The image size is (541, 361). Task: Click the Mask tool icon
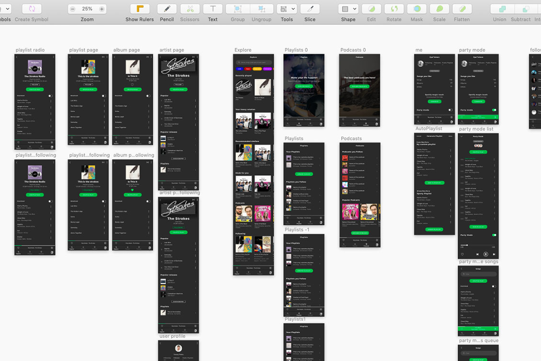(416, 9)
